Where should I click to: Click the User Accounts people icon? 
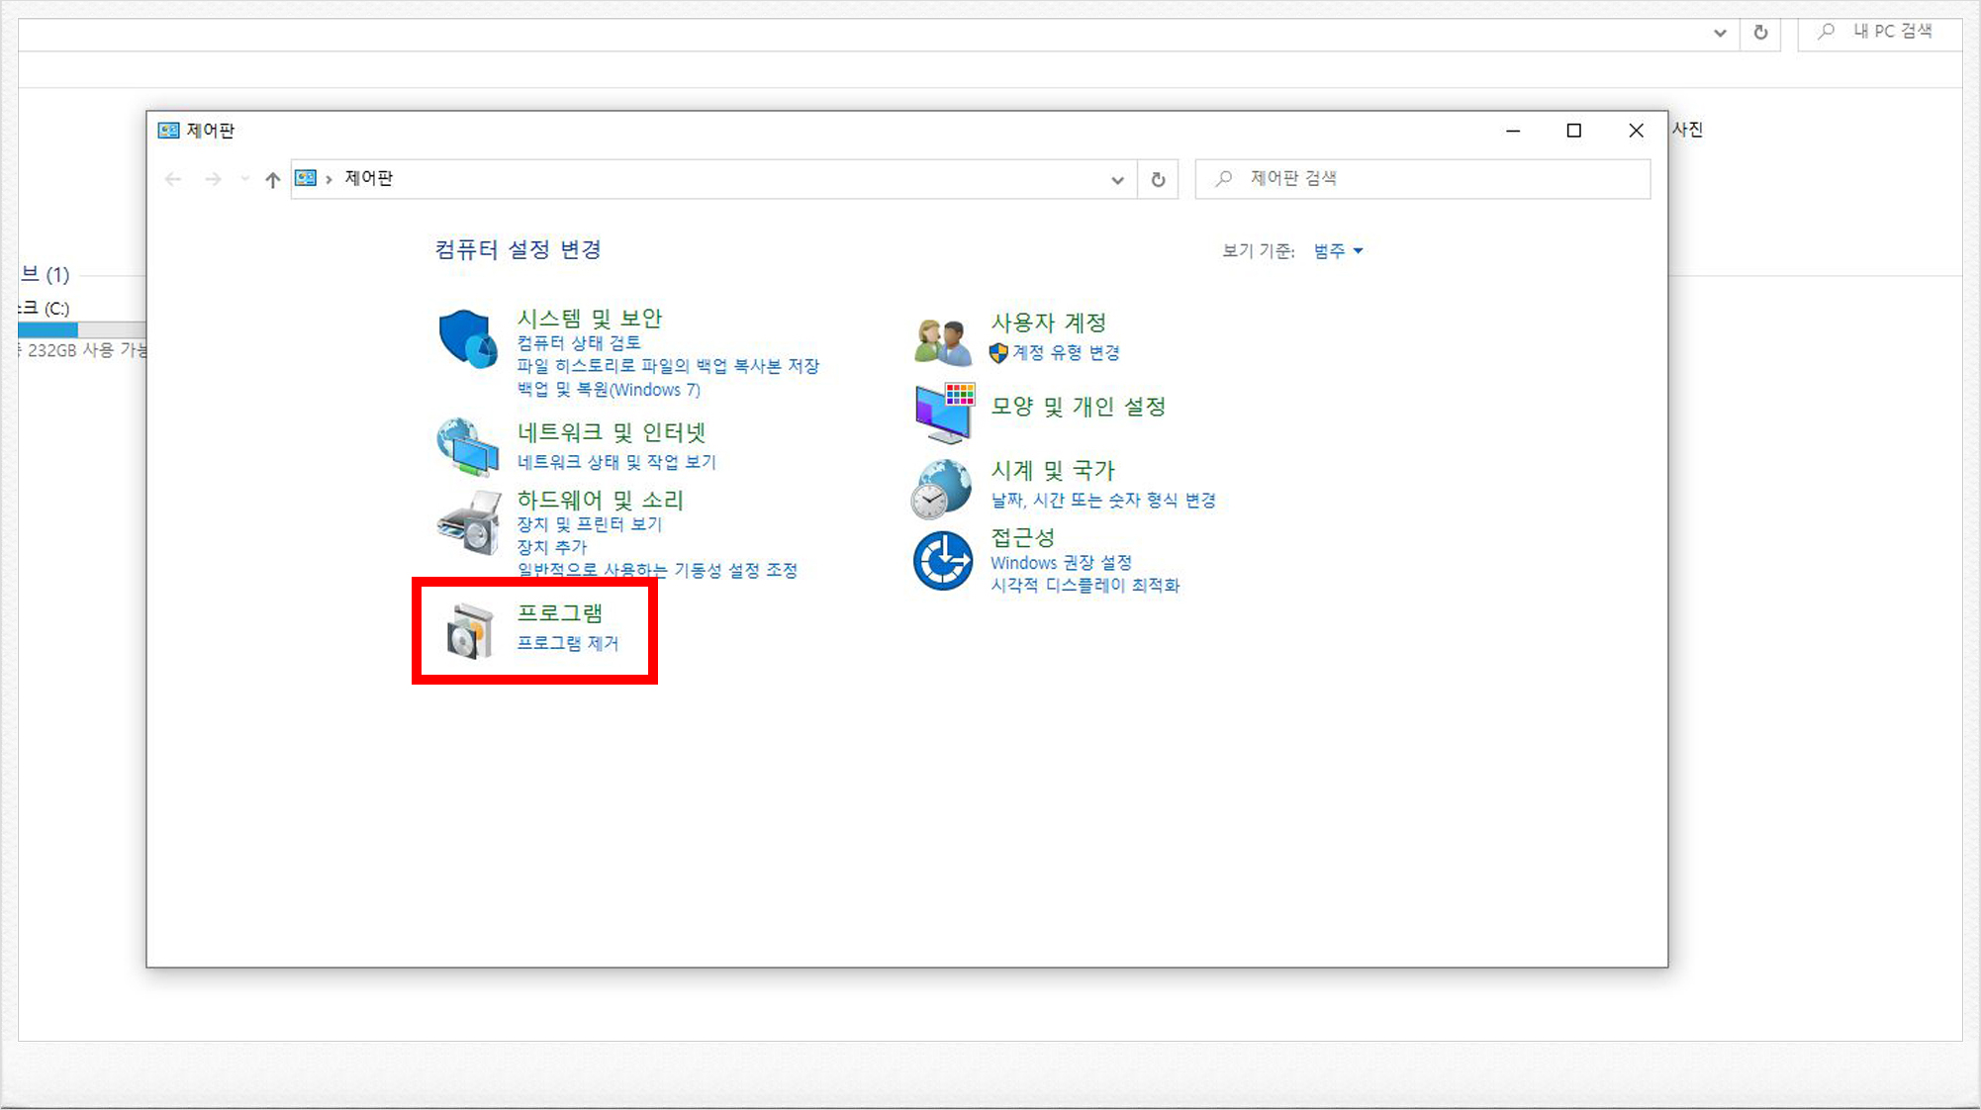(x=942, y=340)
